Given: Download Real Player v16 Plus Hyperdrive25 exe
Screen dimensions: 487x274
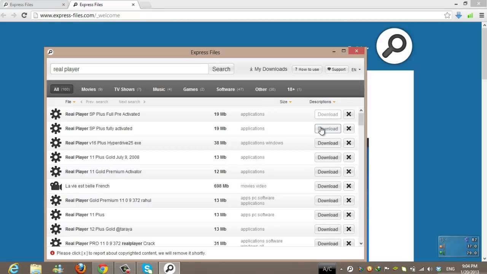Looking at the screenshot, I should [328, 143].
